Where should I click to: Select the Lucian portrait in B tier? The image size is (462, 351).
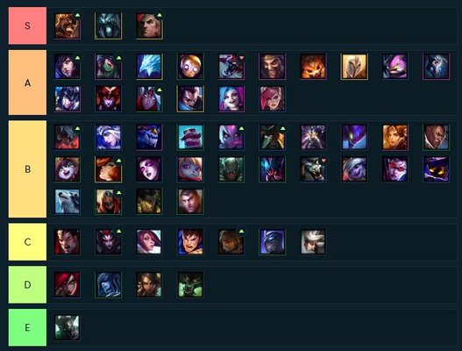click(x=436, y=137)
